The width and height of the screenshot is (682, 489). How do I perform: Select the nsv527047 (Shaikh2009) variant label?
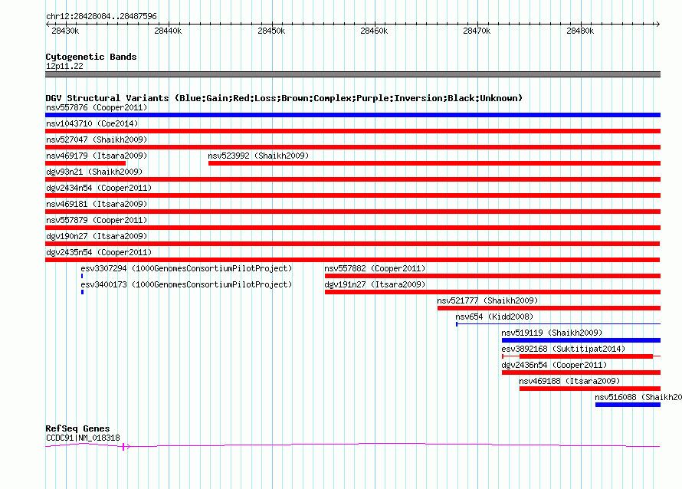click(x=97, y=139)
